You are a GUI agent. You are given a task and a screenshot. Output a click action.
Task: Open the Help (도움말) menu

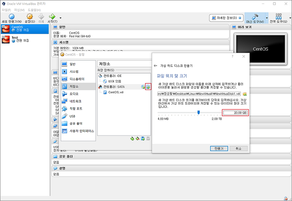[x=34, y=10]
